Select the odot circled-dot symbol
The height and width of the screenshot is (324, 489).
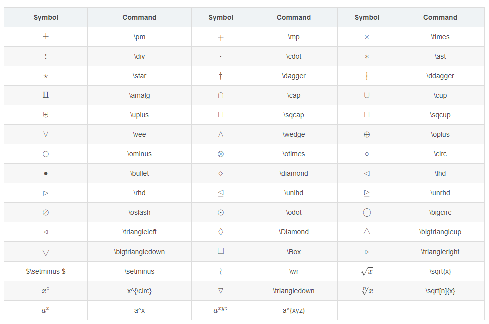point(221,213)
